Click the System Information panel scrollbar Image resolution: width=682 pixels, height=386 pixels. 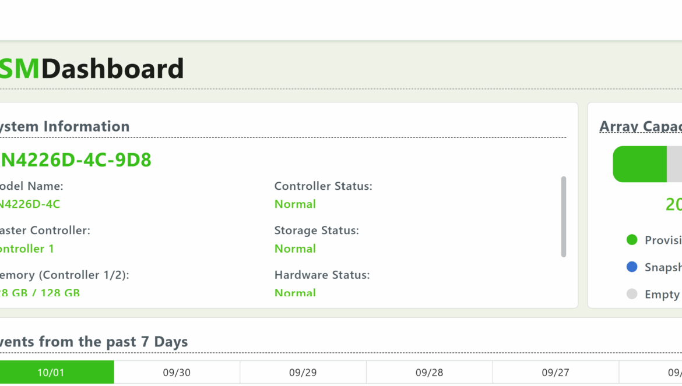pyautogui.click(x=563, y=217)
